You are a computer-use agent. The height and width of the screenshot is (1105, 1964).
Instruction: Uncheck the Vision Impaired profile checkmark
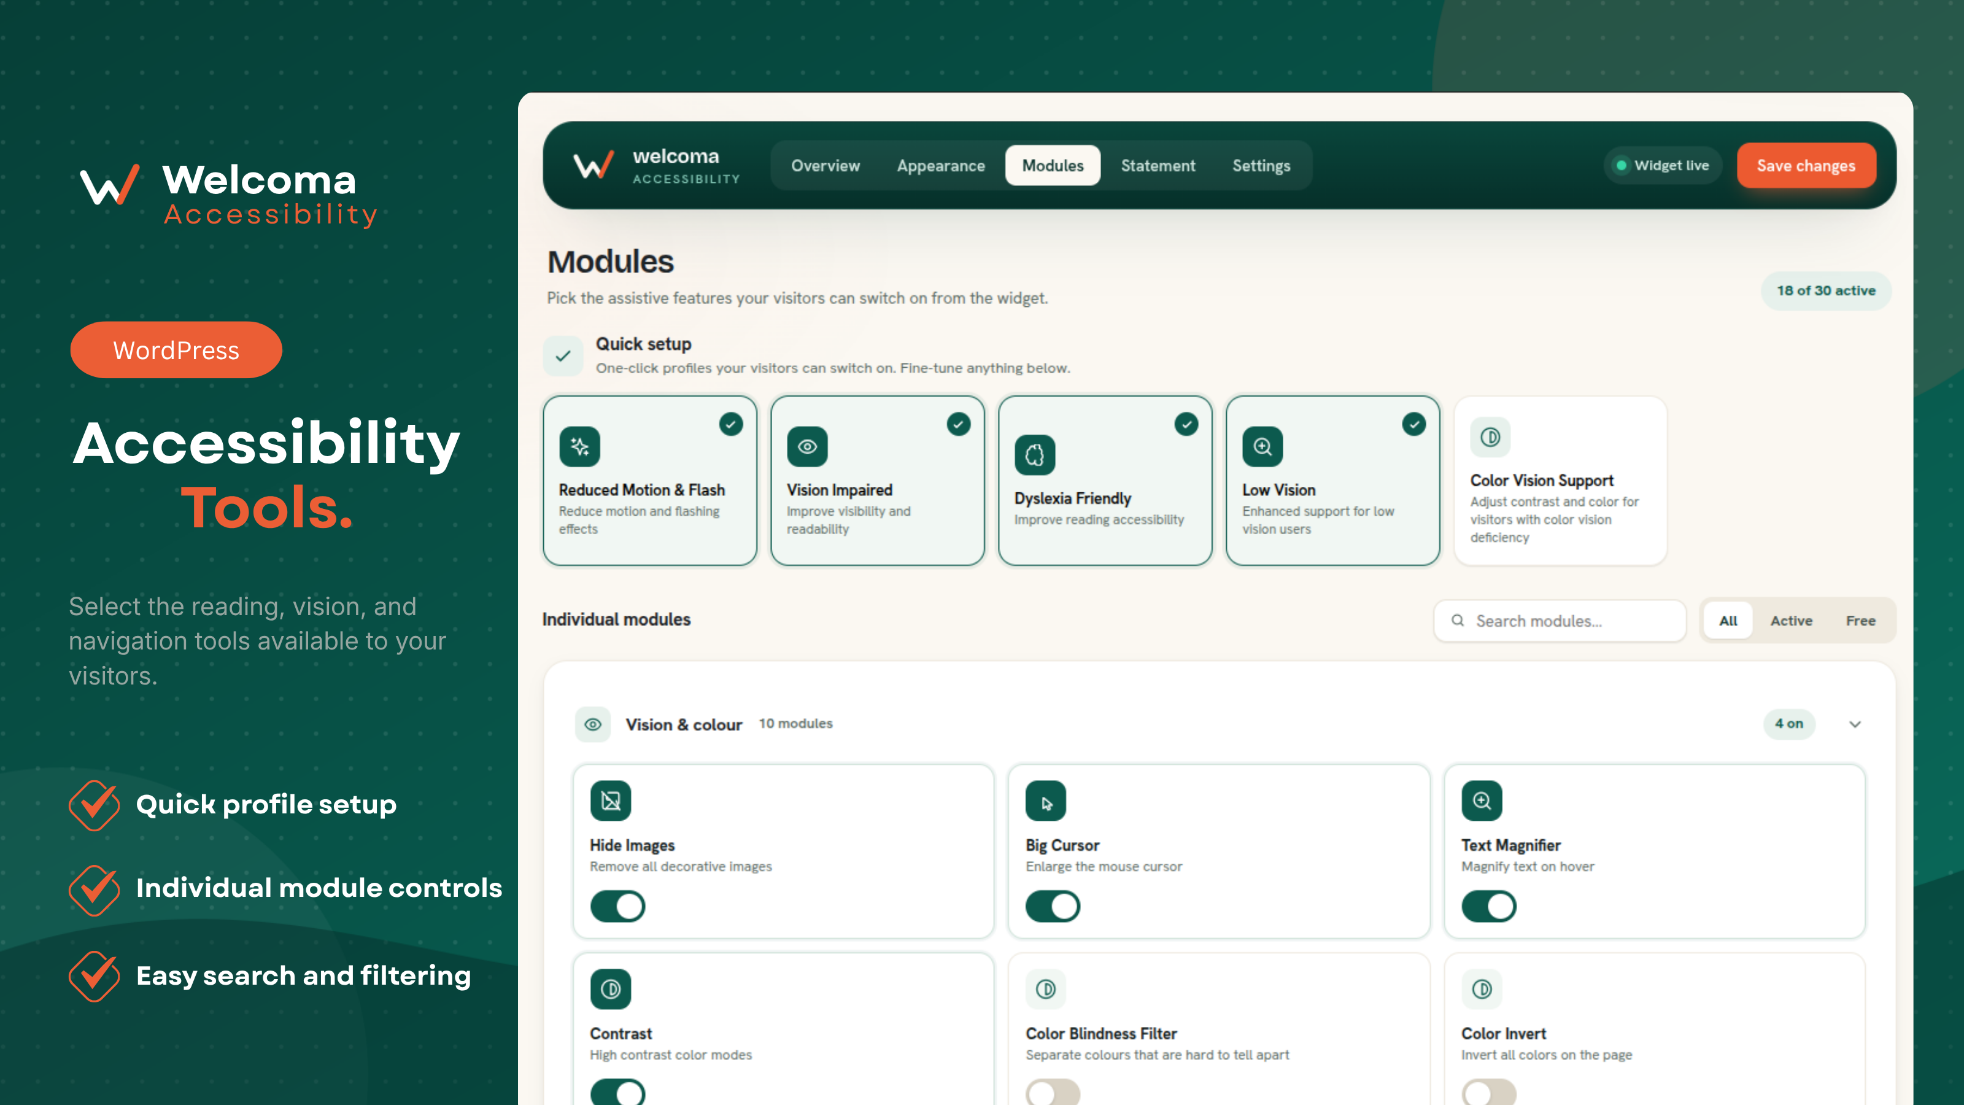(x=959, y=424)
